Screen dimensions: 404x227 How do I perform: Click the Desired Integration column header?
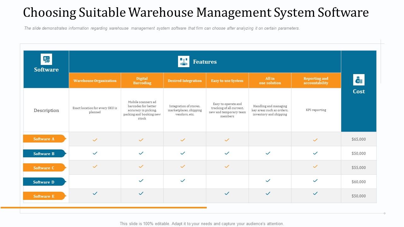tap(185, 81)
